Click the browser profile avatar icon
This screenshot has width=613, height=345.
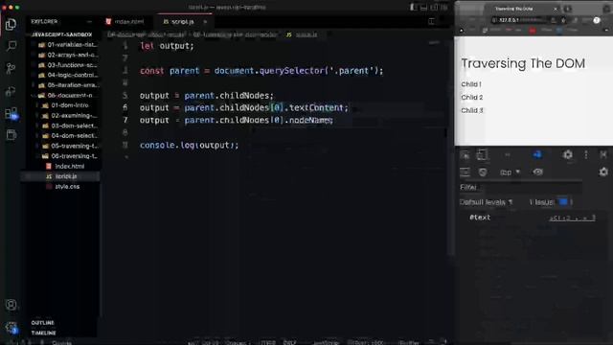pos(596,20)
